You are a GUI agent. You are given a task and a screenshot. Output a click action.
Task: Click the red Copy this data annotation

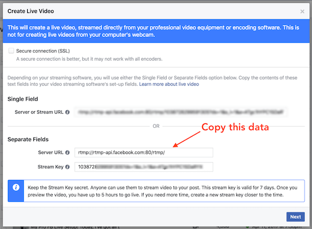[x=235, y=127]
